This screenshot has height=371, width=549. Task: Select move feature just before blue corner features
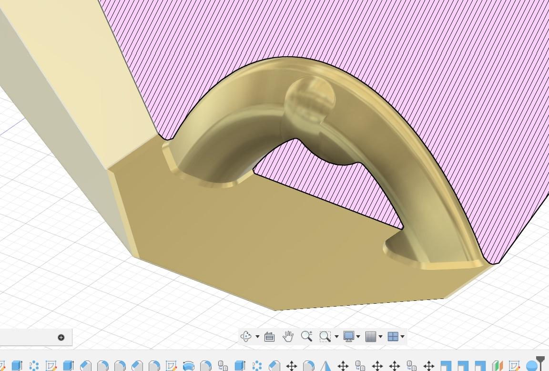428,366
